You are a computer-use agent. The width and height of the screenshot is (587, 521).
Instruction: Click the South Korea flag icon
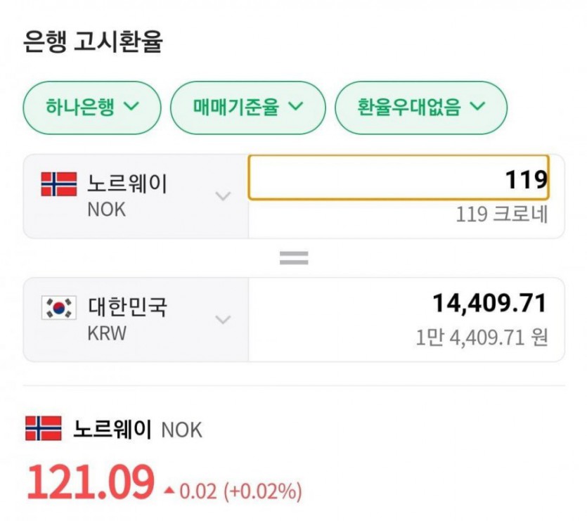pos(59,307)
